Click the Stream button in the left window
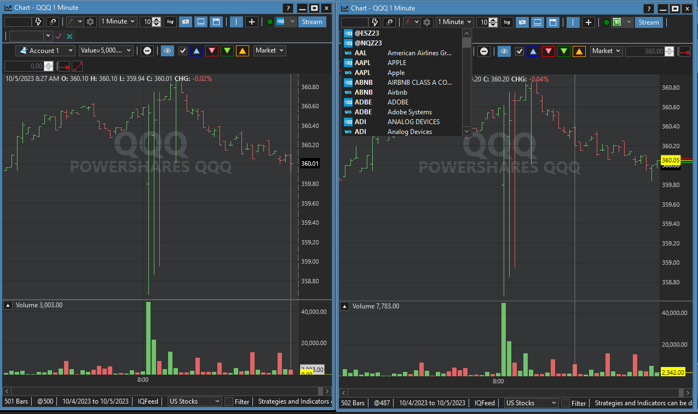Image resolution: width=698 pixels, height=414 pixels. (312, 22)
